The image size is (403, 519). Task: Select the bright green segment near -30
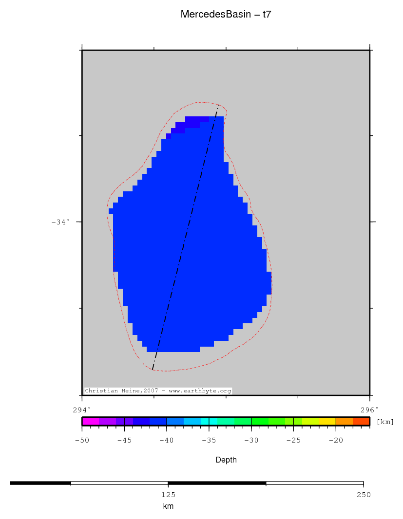tap(260, 421)
